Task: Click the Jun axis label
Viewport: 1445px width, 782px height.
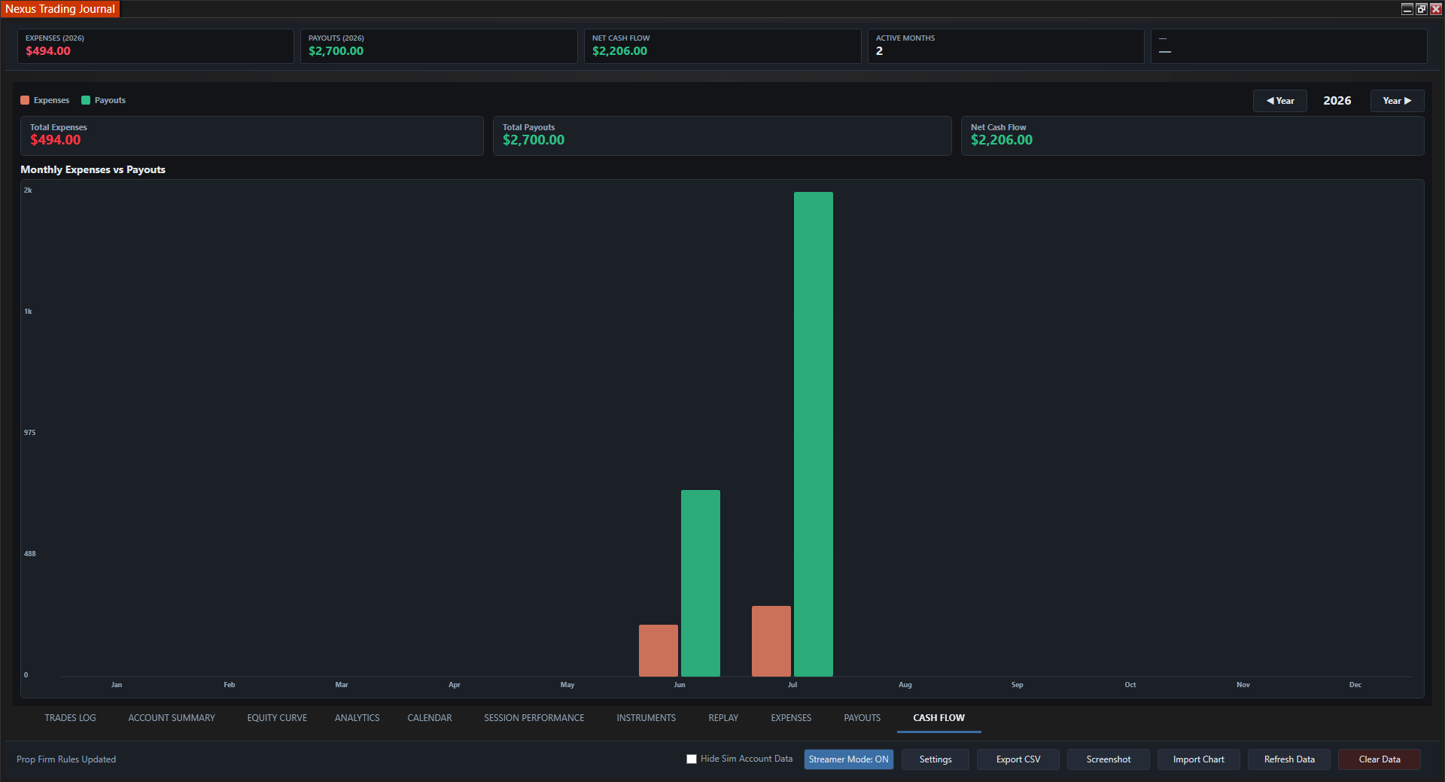Action: [x=680, y=685]
